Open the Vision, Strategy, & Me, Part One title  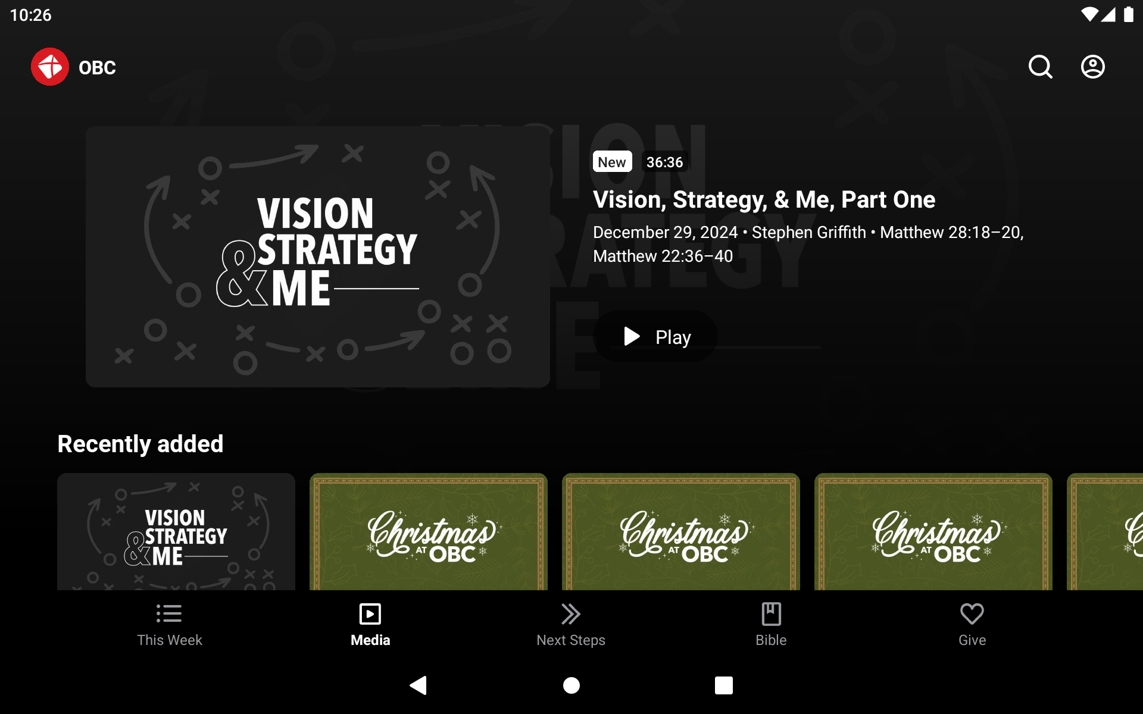click(x=764, y=199)
